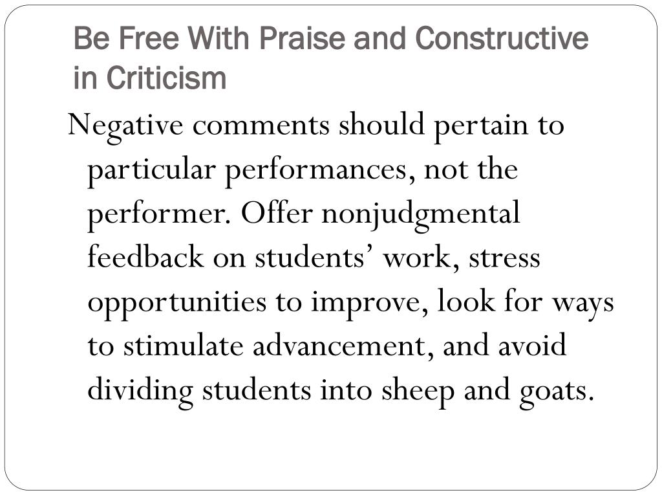The width and height of the screenshot is (662, 497).
Task: Click the word 'feedback' in the paragraph
Action: (x=145, y=256)
